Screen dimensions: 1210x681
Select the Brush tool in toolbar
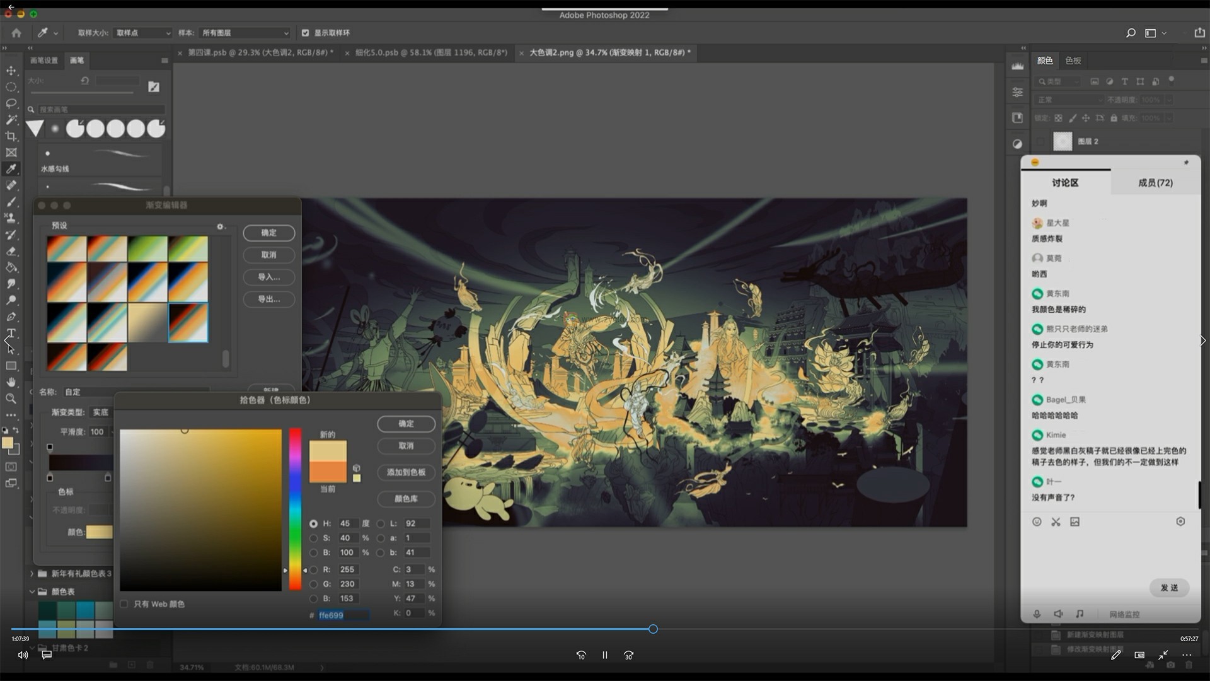pos(11,201)
